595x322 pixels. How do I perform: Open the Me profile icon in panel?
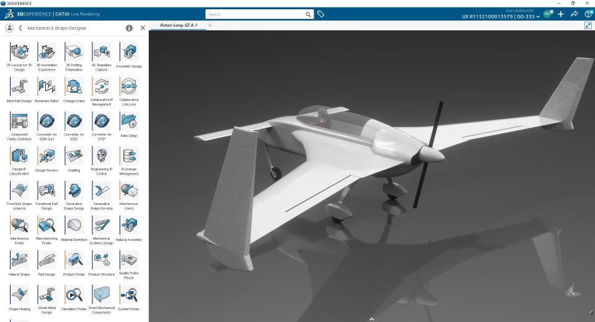9,28
